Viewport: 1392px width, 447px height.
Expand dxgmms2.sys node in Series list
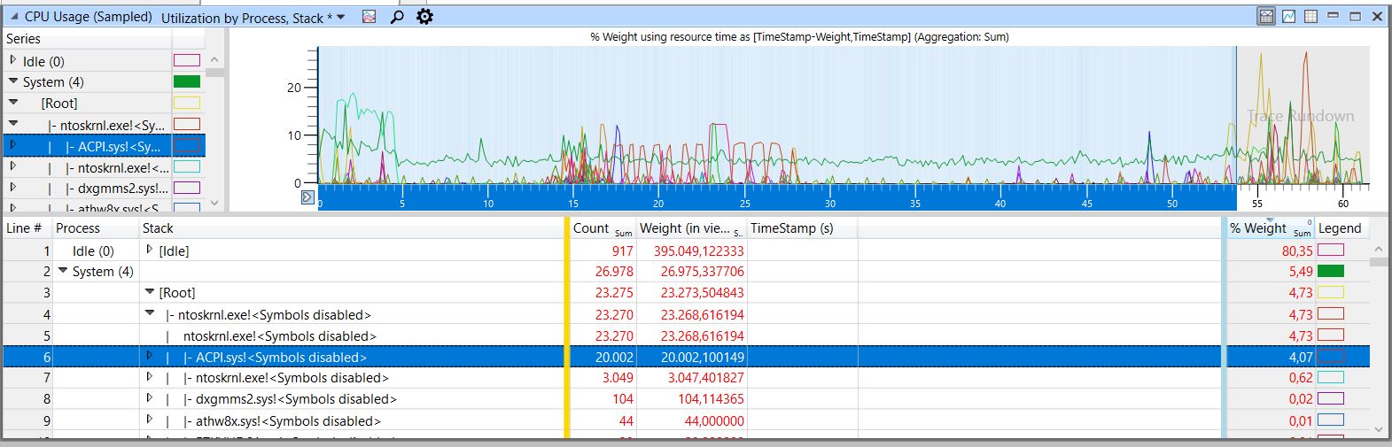12,188
